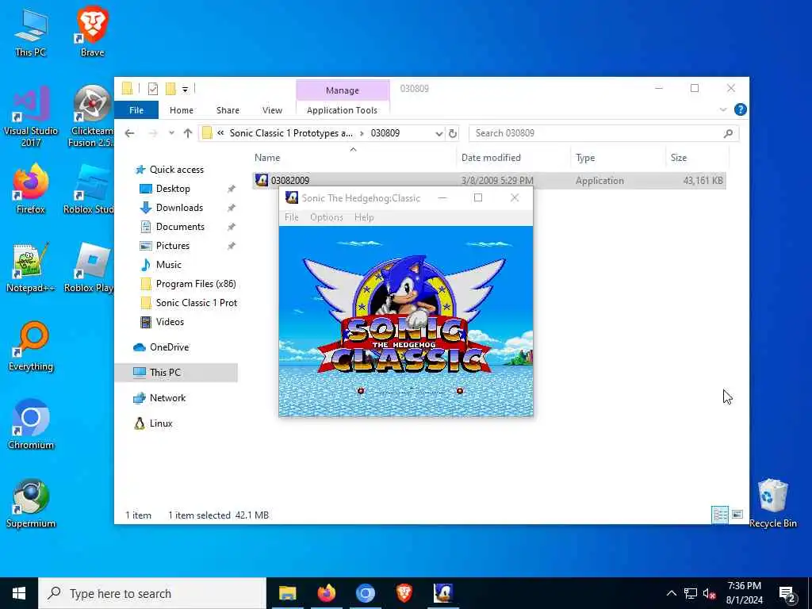The height and width of the screenshot is (609, 812).
Task: Open the Application Tools tab
Action: [x=342, y=110]
